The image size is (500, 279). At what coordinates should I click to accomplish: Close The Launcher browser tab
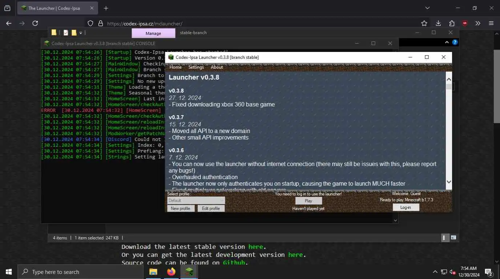point(92,8)
